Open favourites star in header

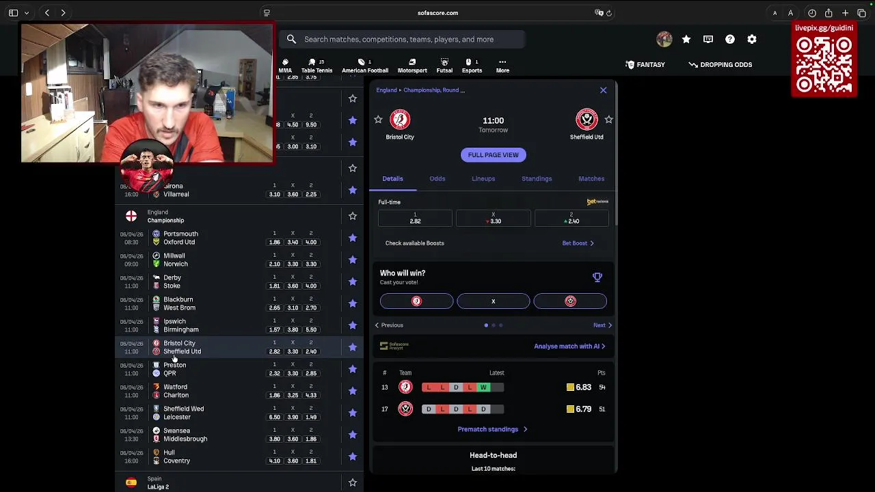pos(686,39)
